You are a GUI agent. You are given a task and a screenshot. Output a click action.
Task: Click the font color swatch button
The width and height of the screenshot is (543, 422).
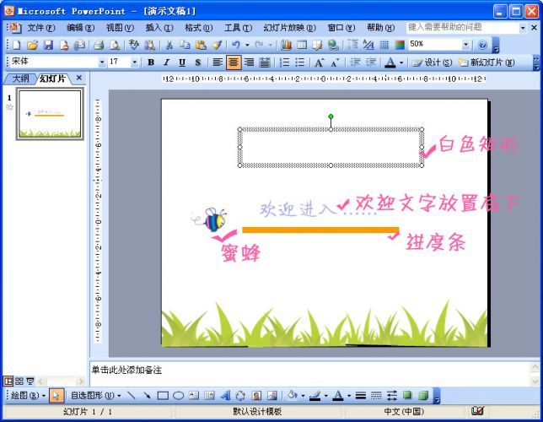390,62
